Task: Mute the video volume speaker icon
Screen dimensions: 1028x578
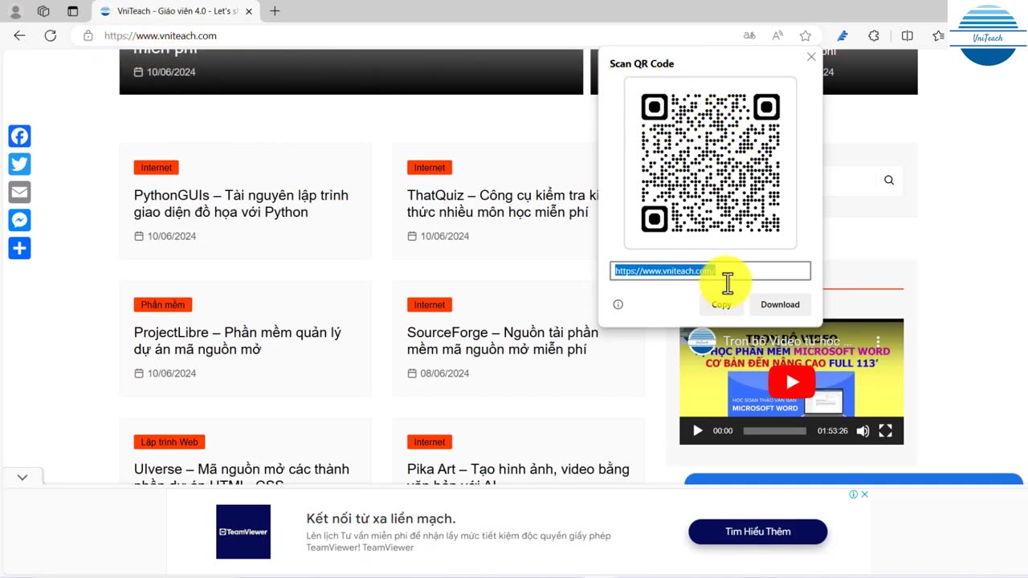Action: (863, 431)
